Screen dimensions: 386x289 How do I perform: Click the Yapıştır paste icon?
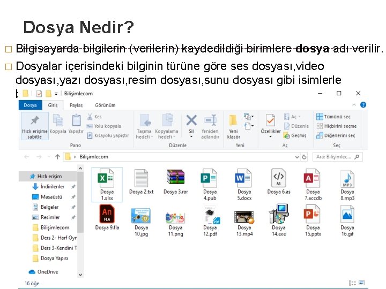coord(76,120)
